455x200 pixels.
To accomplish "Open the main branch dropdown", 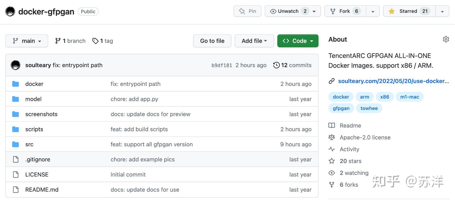I will pyautogui.click(x=27, y=41).
